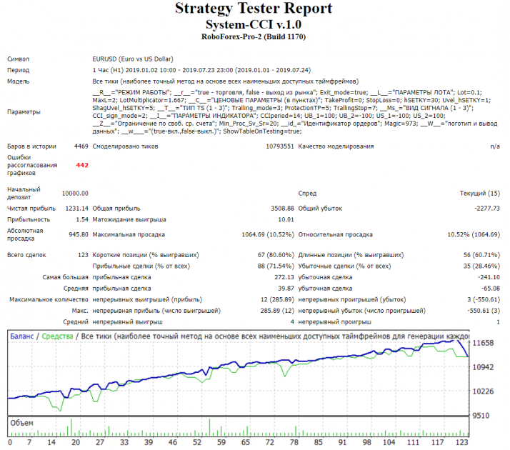This screenshot has height=450, width=510.
Task: Click chart axis value '11658'
Action: point(483,343)
